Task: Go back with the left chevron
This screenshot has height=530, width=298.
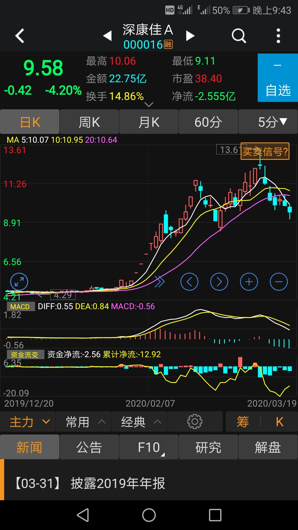Action: (x=20, y=36)
